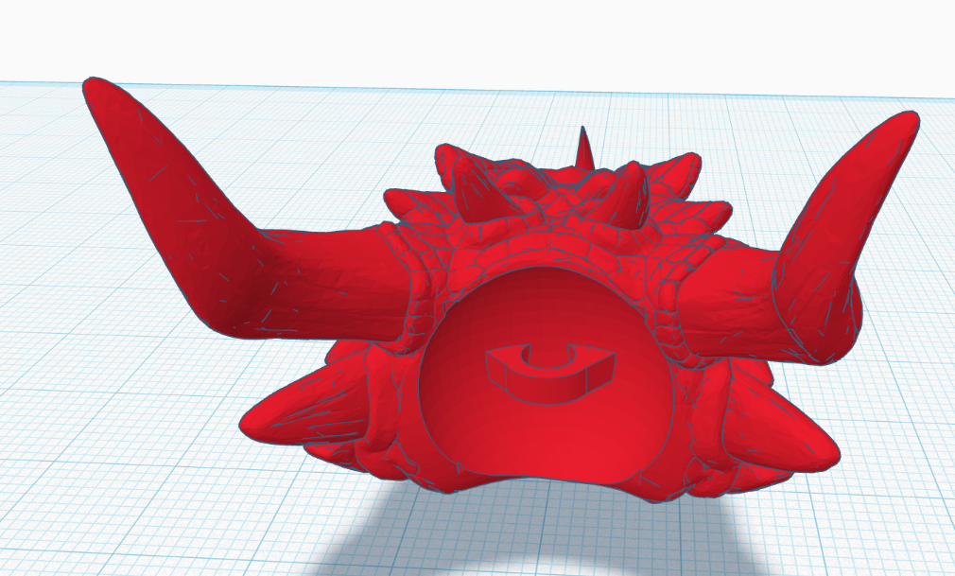The image size is (955, 576).
Task: Select the horseshoe-shaped piece inside the cavity
Action: tap(550, 374)
